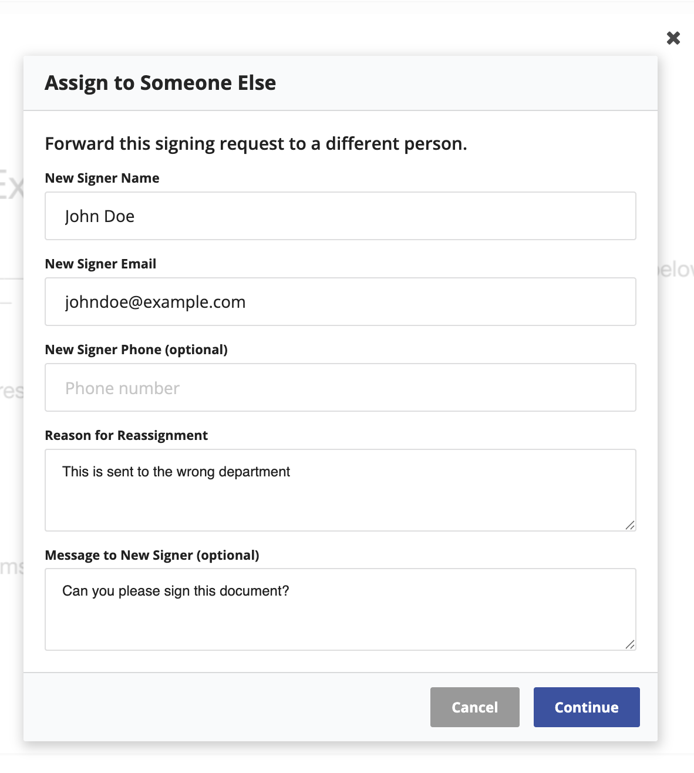Click the Message to New Signer (optional) label

tap(152, 555)
